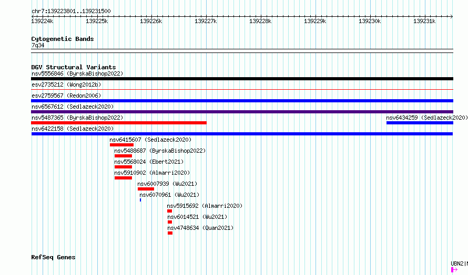Open the nsv5910902 (Almarri2020) label
The height and width of the screenshot is (275, 468).
click(152, 173)
